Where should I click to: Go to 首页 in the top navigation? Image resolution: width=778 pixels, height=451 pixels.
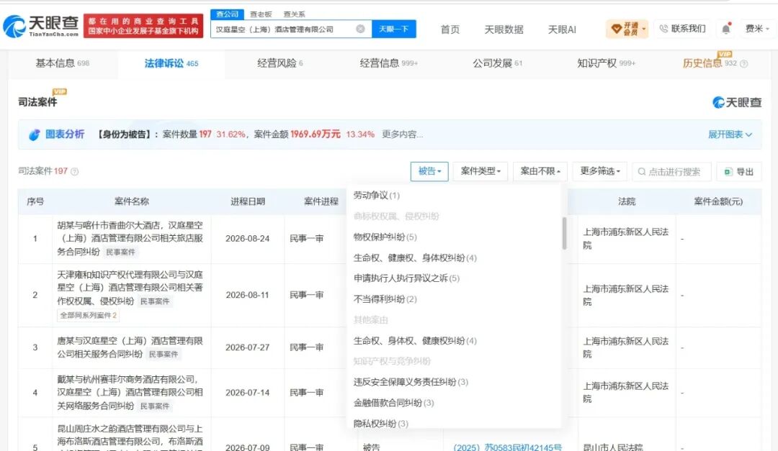pyautogui.click(x=450, y=29)
